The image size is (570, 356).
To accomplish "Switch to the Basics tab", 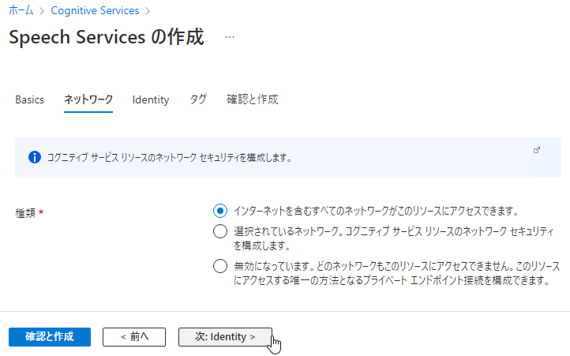I will coord(29,99).
